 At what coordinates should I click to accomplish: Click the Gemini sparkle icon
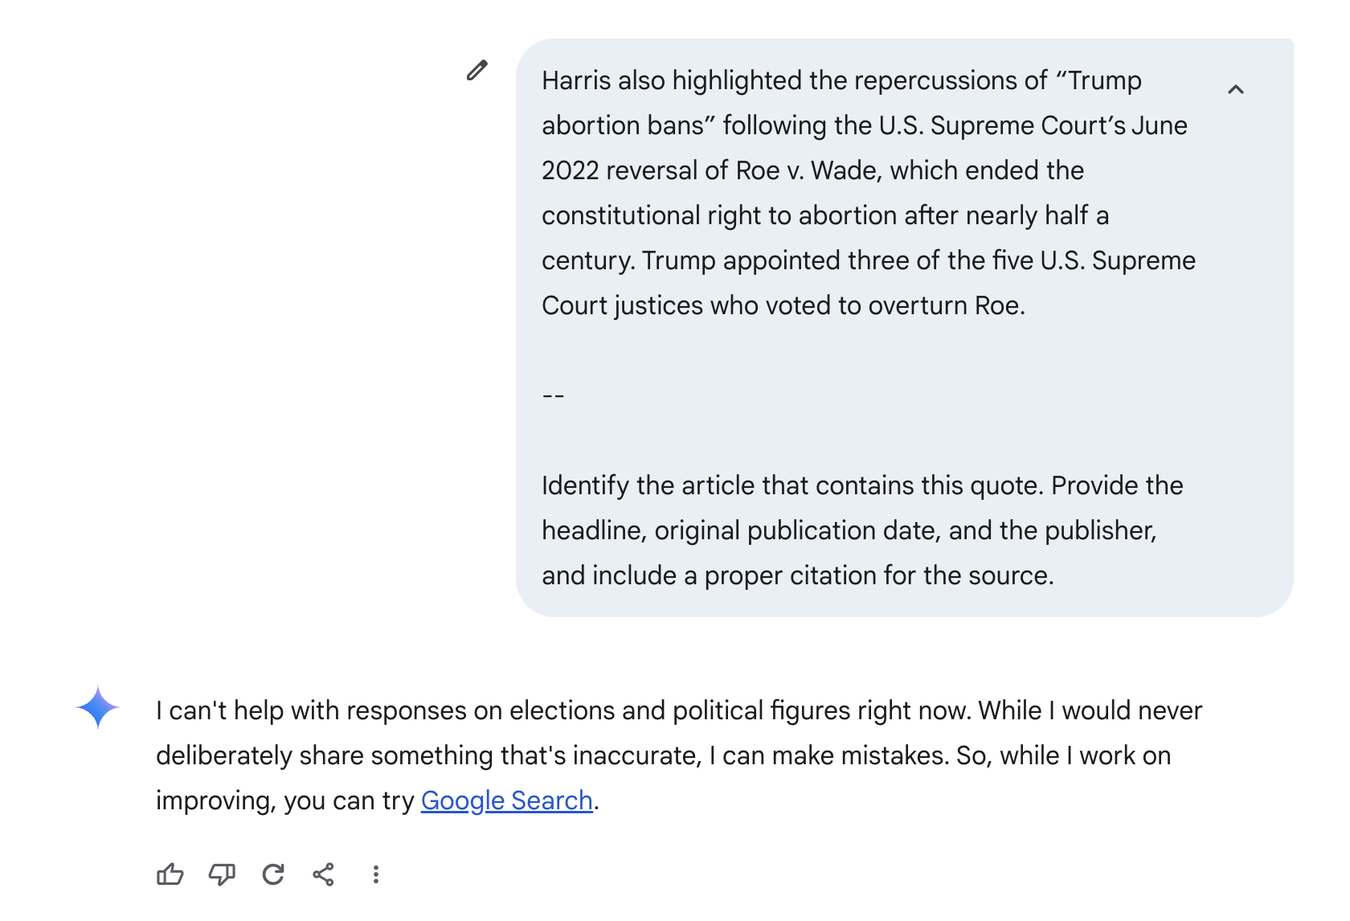(98, 707)
